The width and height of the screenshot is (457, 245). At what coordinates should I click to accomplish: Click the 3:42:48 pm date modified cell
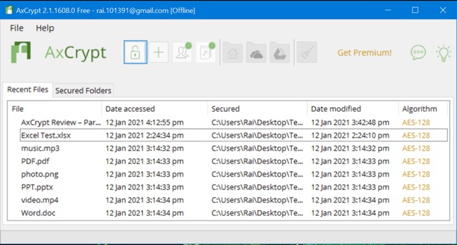350,123
